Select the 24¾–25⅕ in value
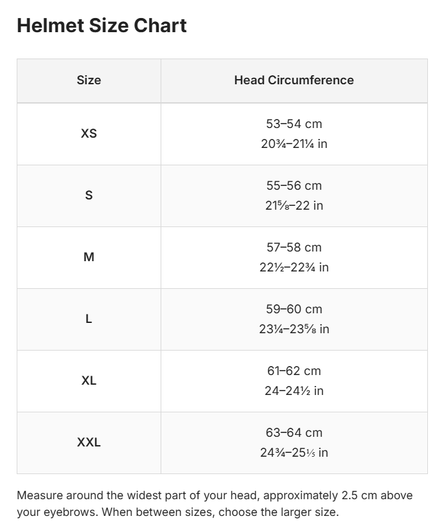The image size is (444, 532). pos(294,453)
